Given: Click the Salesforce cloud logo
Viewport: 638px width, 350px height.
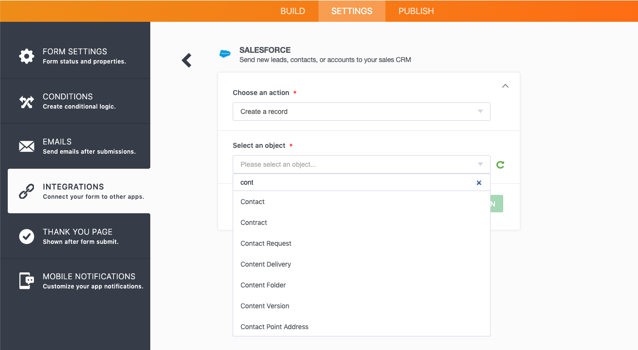Looking at the screenshot, I should (225, 54).
